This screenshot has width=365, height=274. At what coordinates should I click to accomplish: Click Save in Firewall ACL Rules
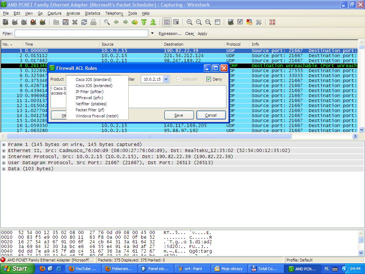click(179, 115)
